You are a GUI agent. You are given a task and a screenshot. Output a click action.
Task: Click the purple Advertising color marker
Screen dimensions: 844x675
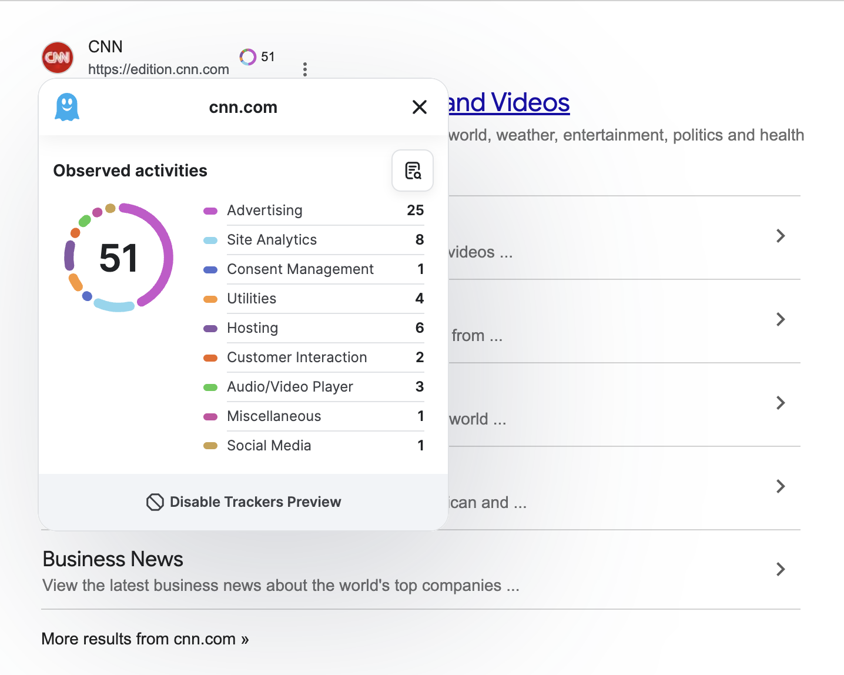pyautogui.click(x=210, y=211)
